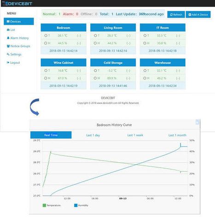Click the Bedroom card header
This screenshot has height=217, width=215.
point(64,28)
